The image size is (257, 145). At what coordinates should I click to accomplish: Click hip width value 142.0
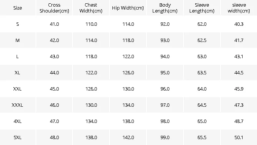128,138
